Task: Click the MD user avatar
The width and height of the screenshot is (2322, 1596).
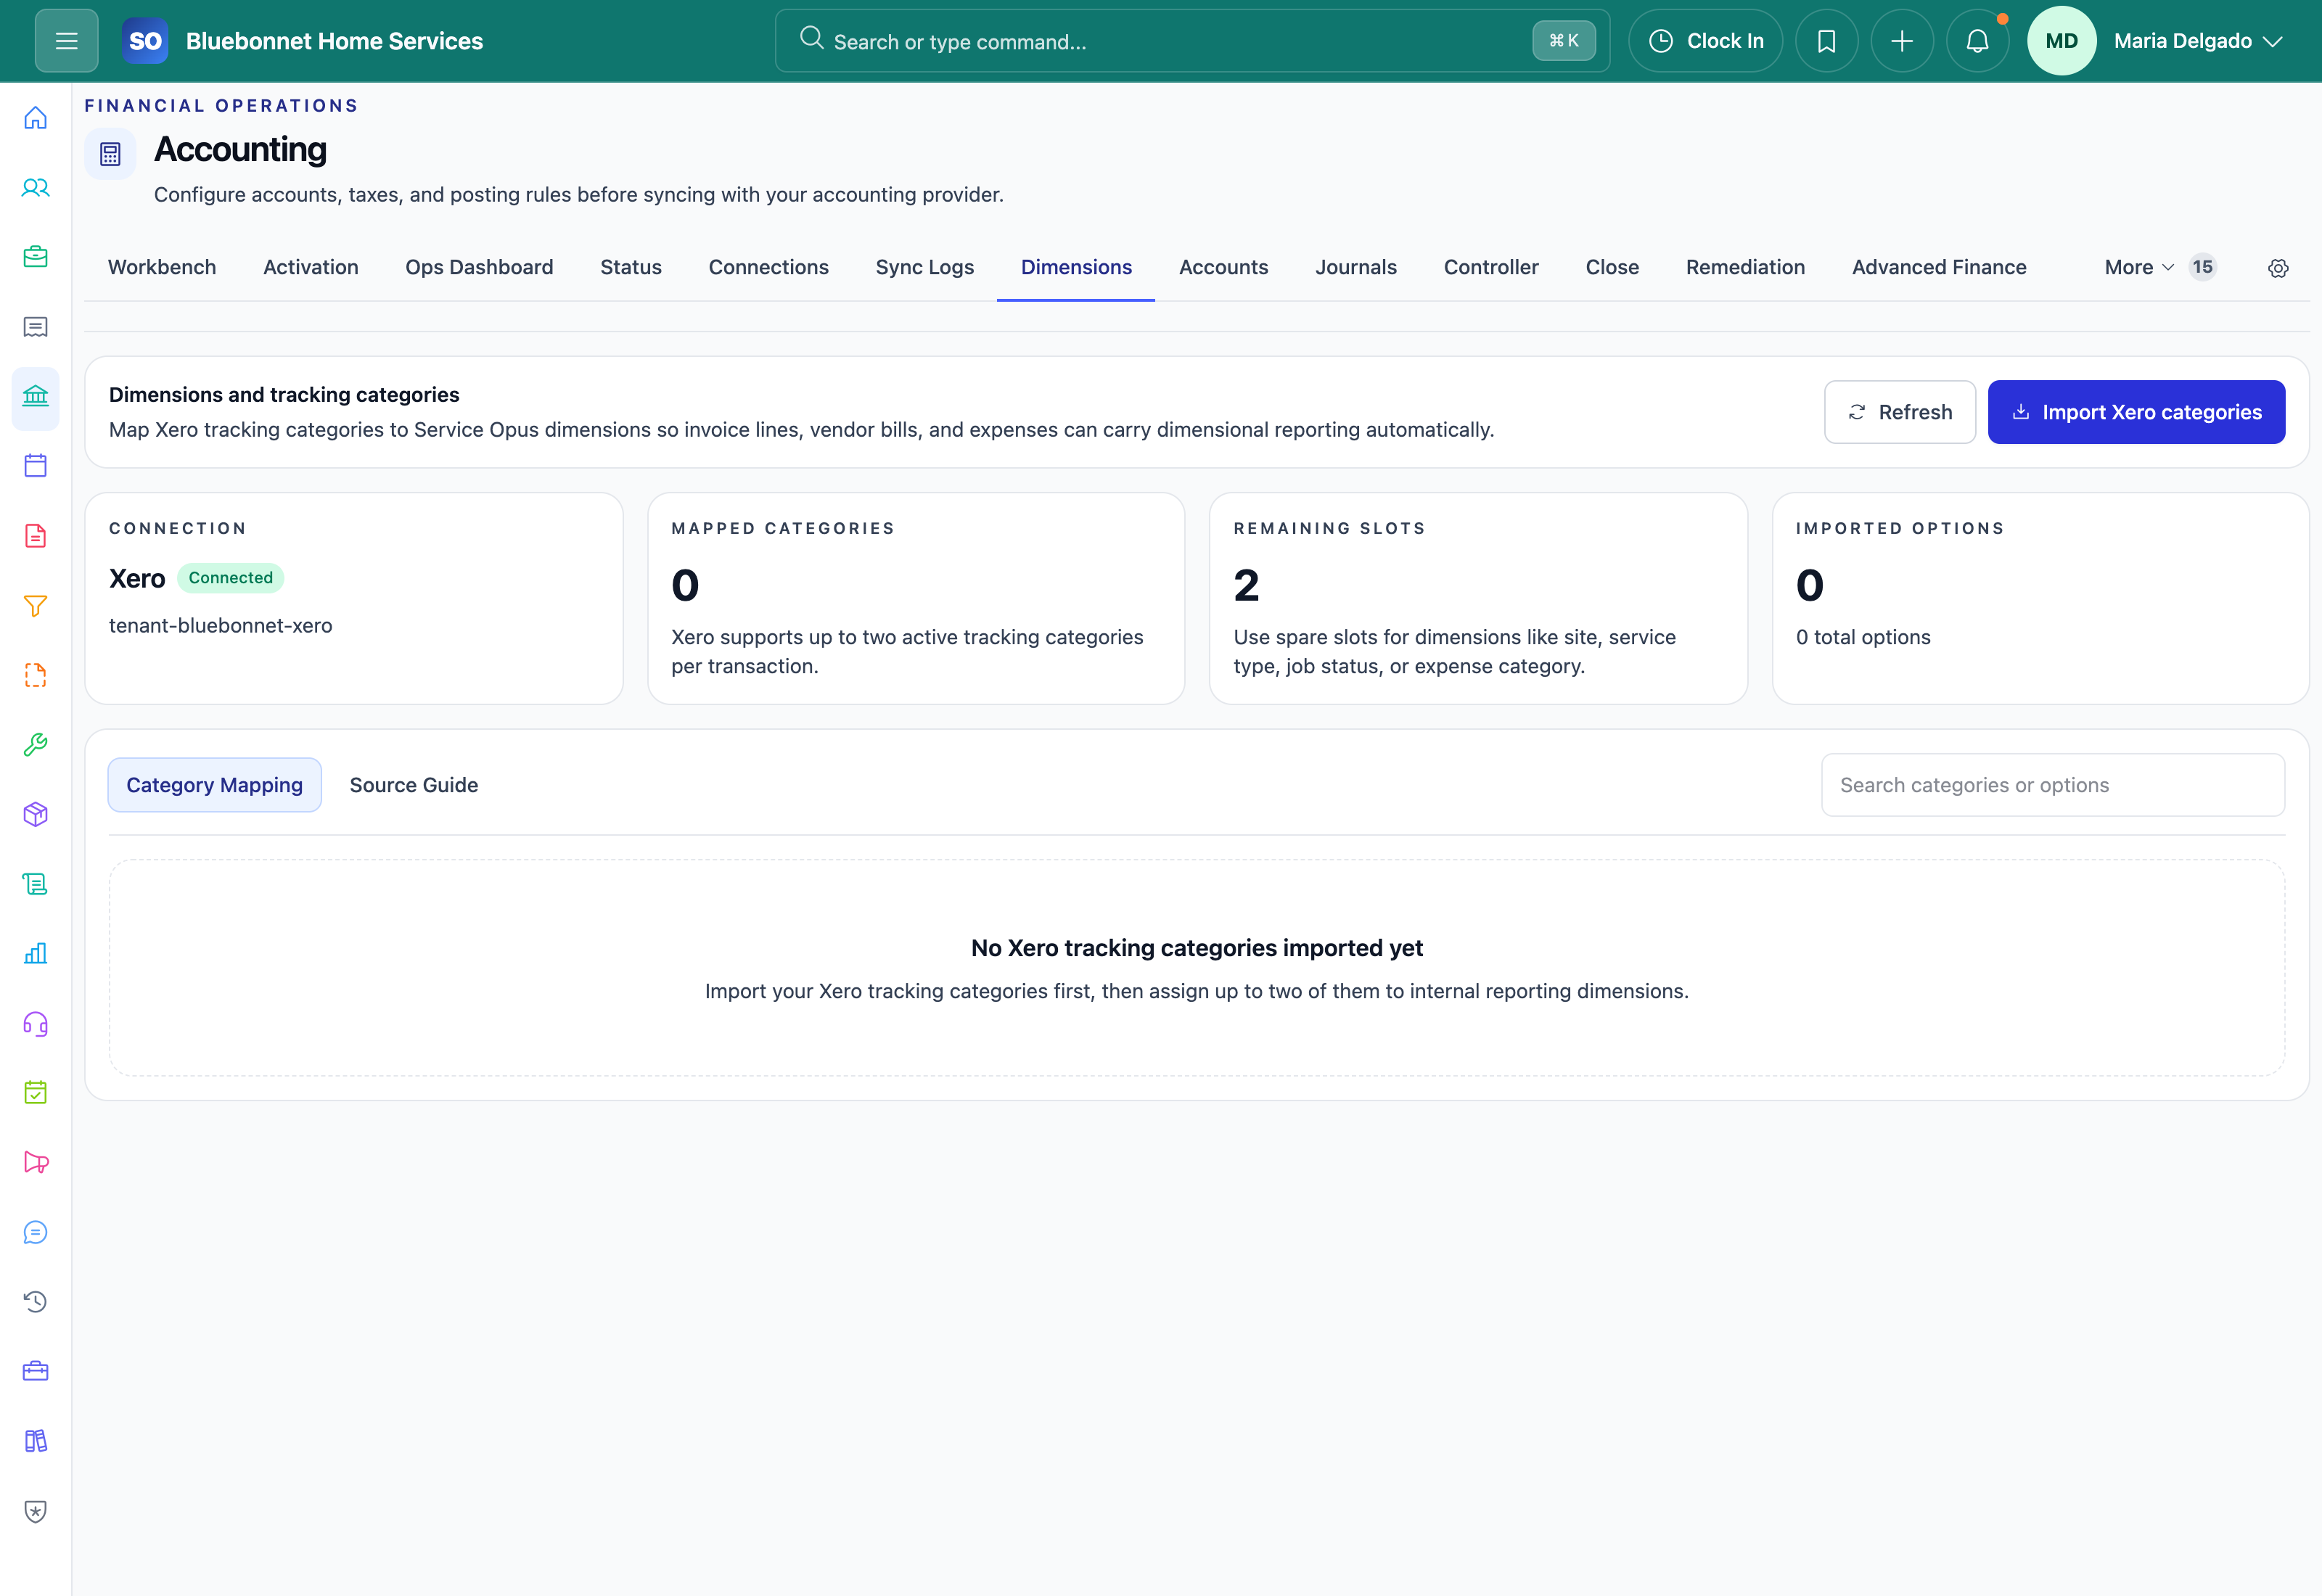Action: tap(2061, 41)
